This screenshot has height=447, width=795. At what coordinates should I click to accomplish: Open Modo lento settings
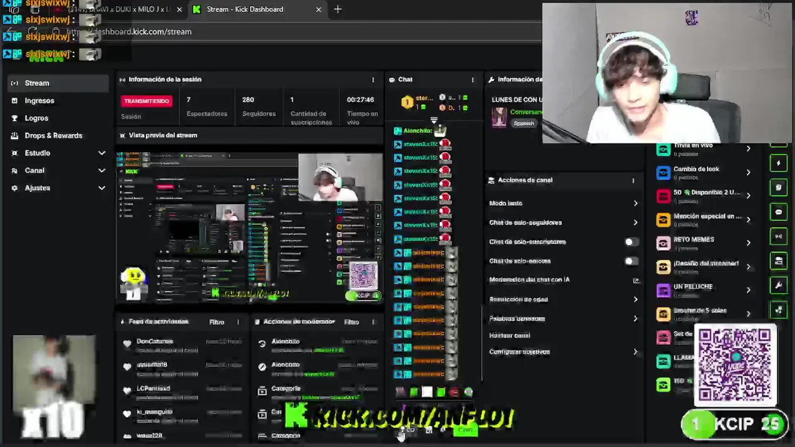564,203
